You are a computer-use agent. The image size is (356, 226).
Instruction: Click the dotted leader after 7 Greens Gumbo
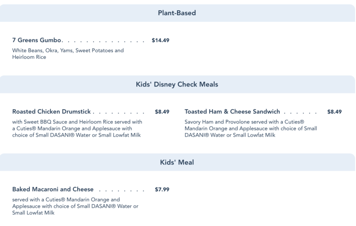coord(103,42)
